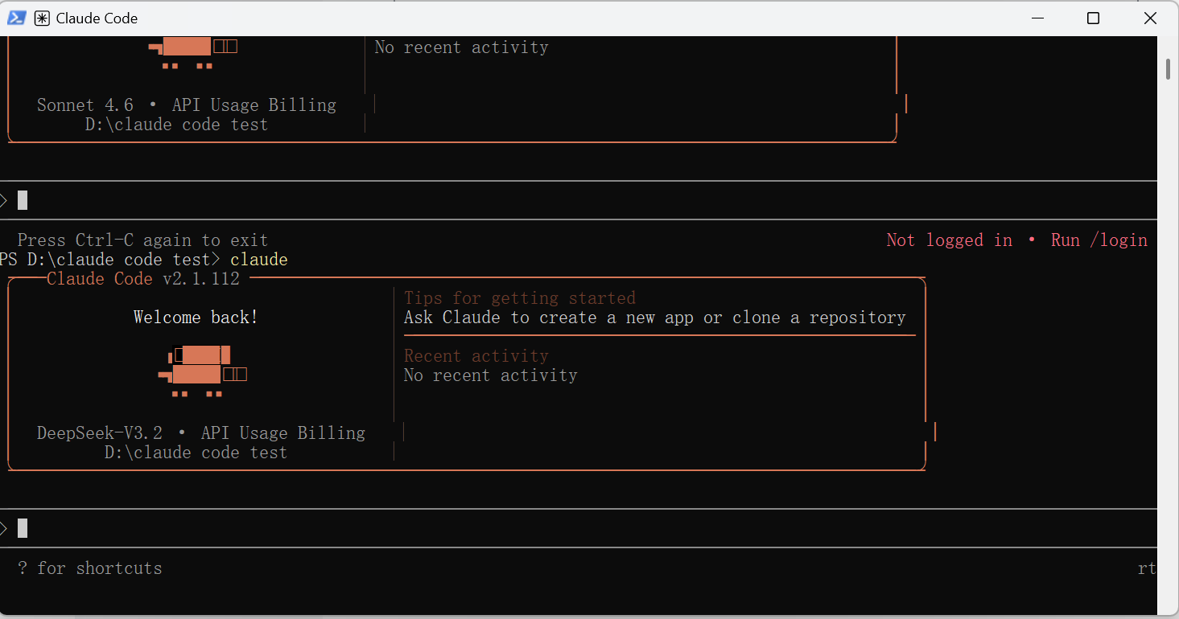Click 'Tips for getting started' heading
This screenshot has height=619, width=1179.
pos(520,298)
